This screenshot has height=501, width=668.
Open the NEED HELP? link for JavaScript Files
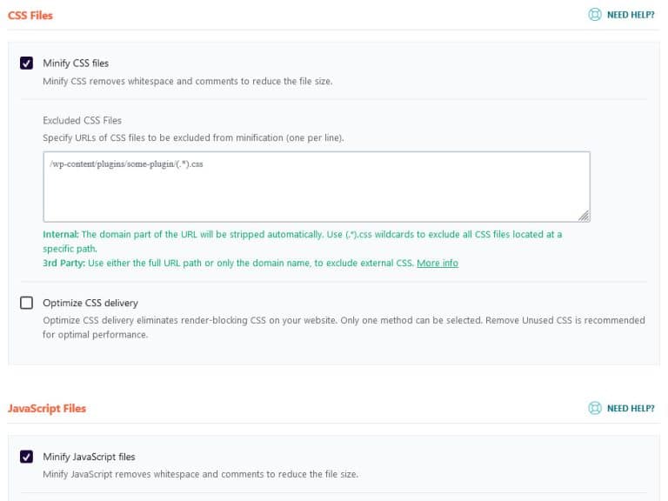pos(630,408)
